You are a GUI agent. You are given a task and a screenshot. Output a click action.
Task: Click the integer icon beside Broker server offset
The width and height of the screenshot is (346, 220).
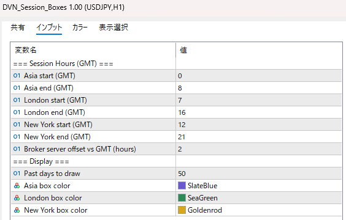17,149
